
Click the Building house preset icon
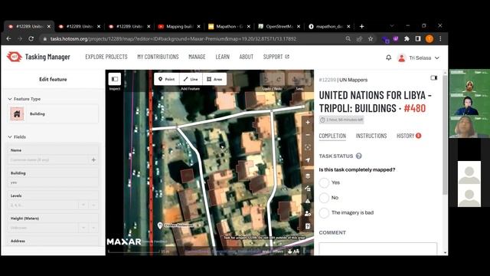tap(17, 114)
